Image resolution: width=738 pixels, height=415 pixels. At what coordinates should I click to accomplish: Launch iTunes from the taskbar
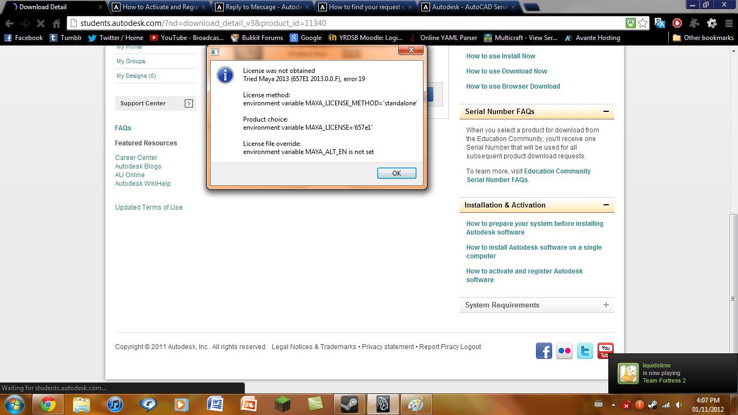tap(115, 404)
